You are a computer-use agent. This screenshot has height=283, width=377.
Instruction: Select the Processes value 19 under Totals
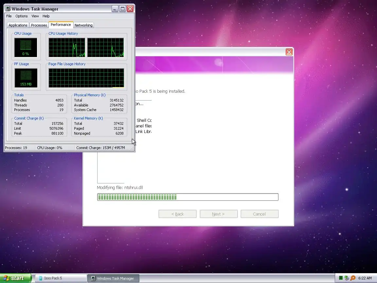pyautogui.click(x=61, y=110)
